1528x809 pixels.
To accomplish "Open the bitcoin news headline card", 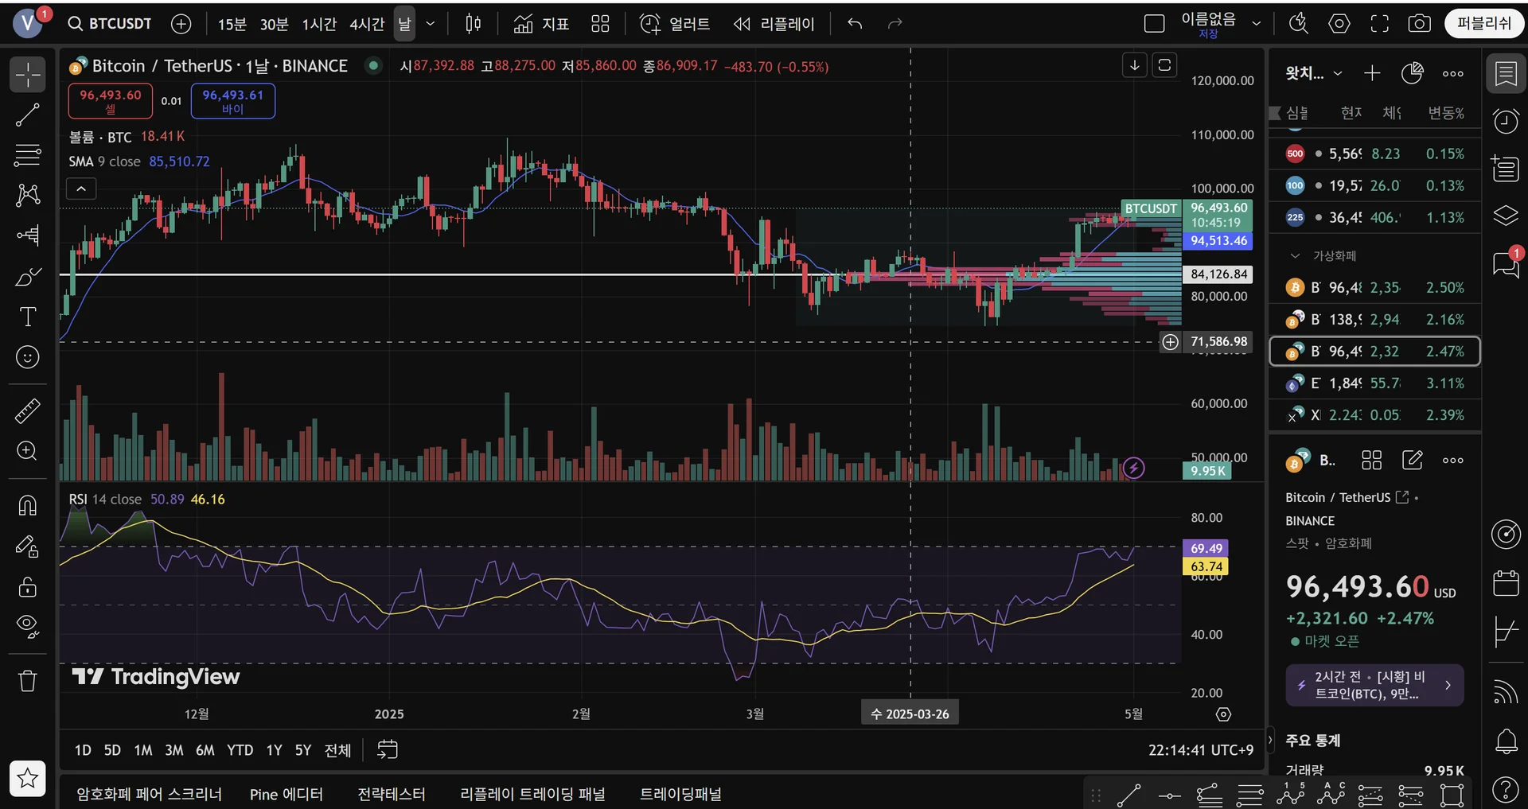I will point(1374,685).
